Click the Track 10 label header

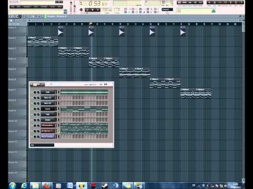click(17, 124)
